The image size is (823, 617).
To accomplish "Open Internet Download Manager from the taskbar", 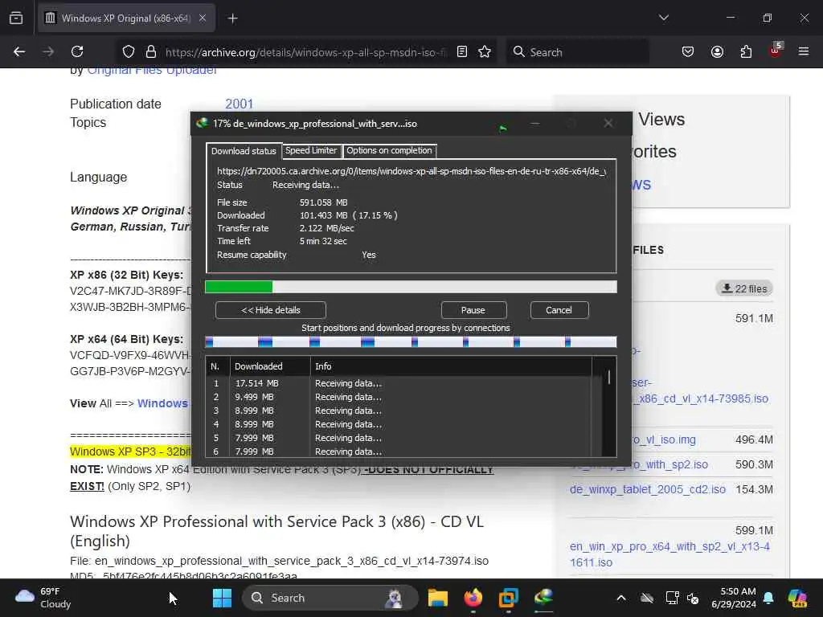I will (544, 598).
